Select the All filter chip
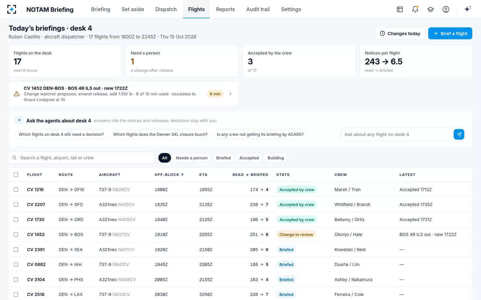Viewport: 481px width, 300px height. 165,158
